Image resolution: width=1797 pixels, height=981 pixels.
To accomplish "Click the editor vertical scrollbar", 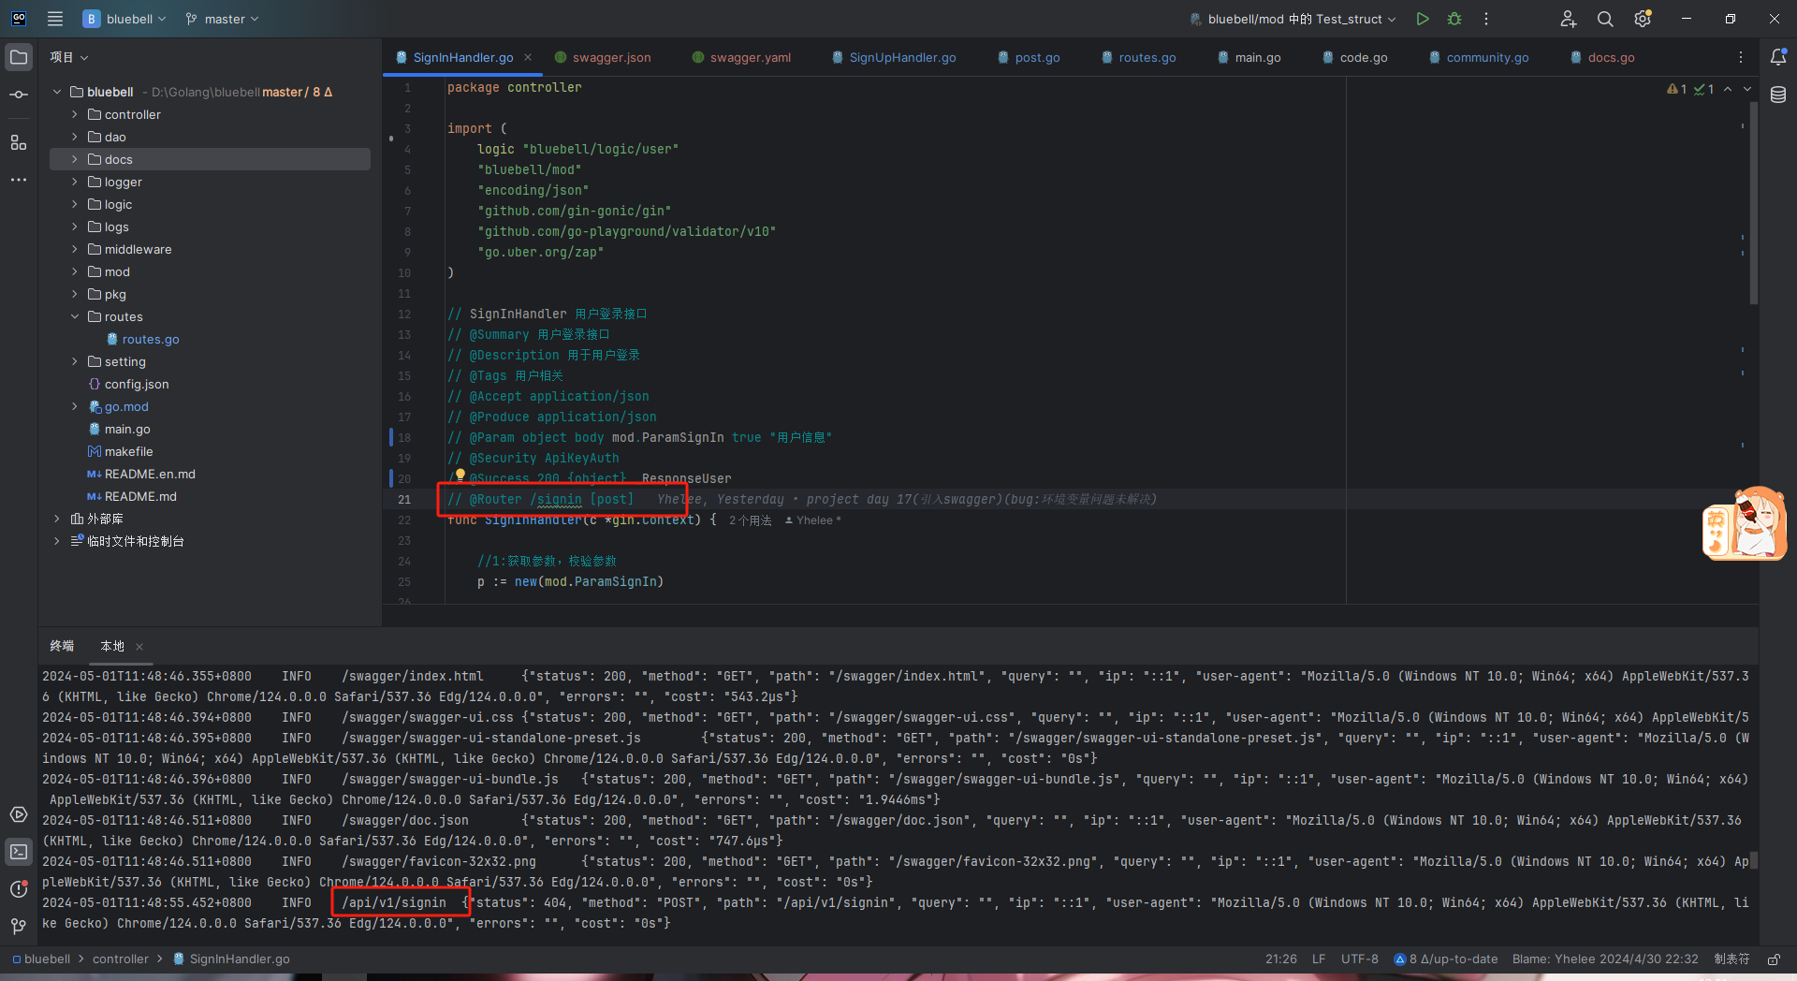I will coord(1753,203).
